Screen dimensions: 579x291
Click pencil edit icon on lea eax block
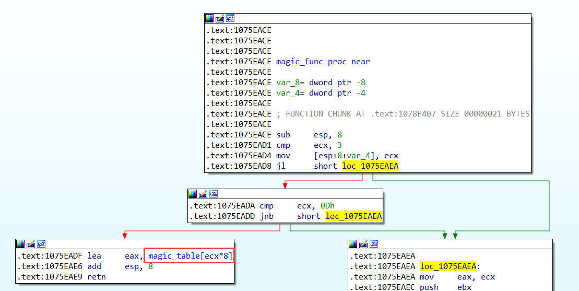31,244
